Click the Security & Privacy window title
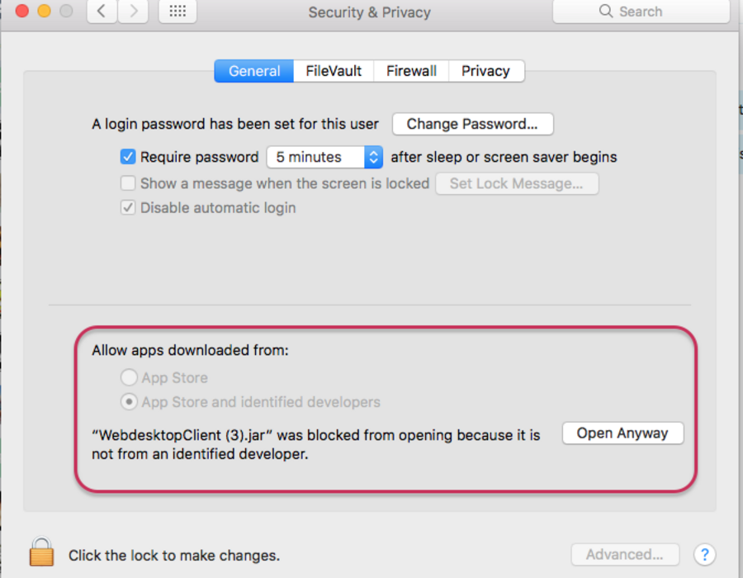 tap(370, 12)
